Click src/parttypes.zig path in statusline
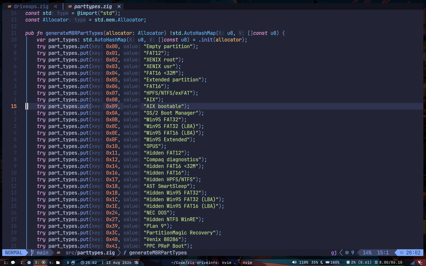This screenshot has width=426, height=266. (90, 253)
